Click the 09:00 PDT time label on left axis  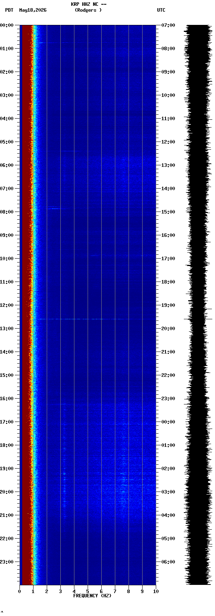7,235
